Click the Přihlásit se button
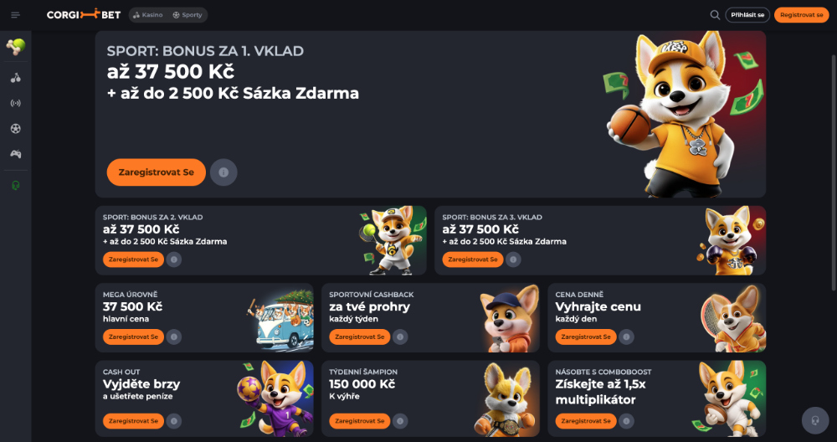 pyautogui.click(x=747, y=15)
